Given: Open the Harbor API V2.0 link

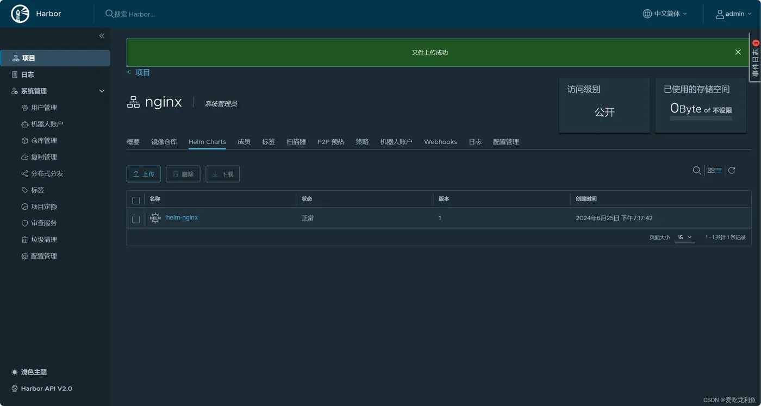Looking at the screenshot, I should pos(46,389).
